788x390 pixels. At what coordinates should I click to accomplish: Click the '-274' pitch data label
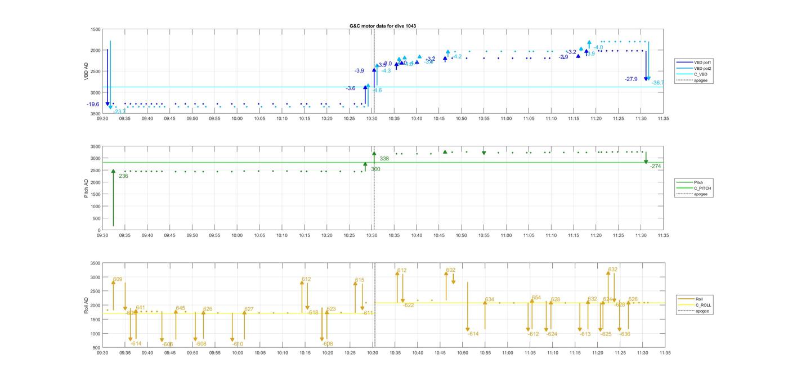tap(656, 166)
